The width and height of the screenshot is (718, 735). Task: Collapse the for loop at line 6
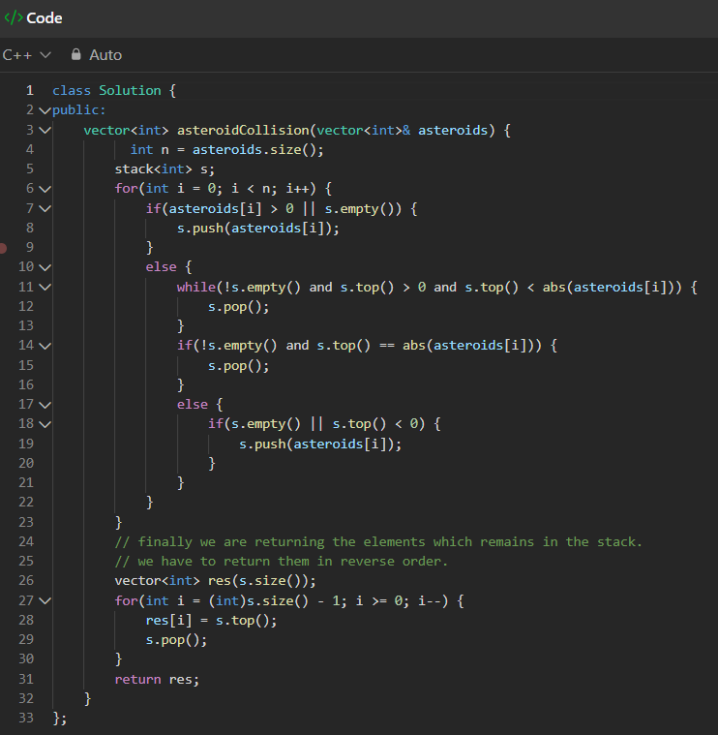45,189
